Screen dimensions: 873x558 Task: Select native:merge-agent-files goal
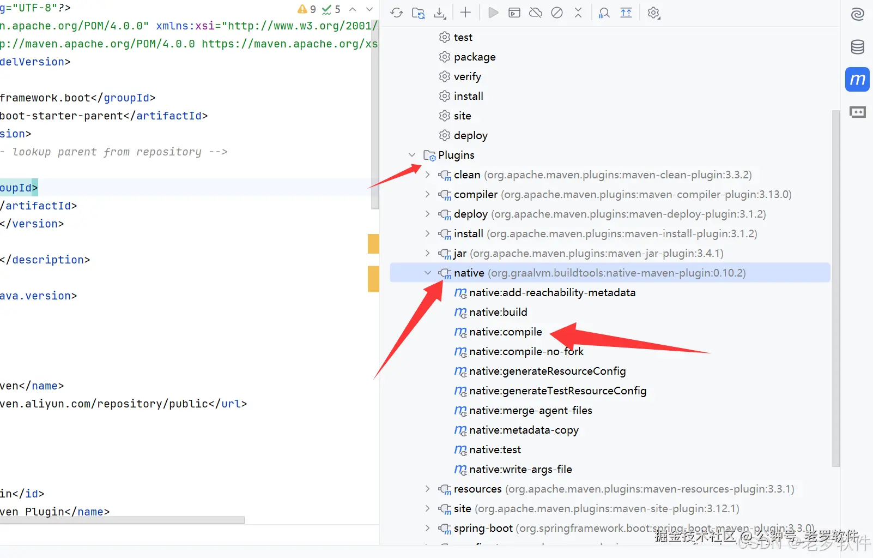[523, 410]
